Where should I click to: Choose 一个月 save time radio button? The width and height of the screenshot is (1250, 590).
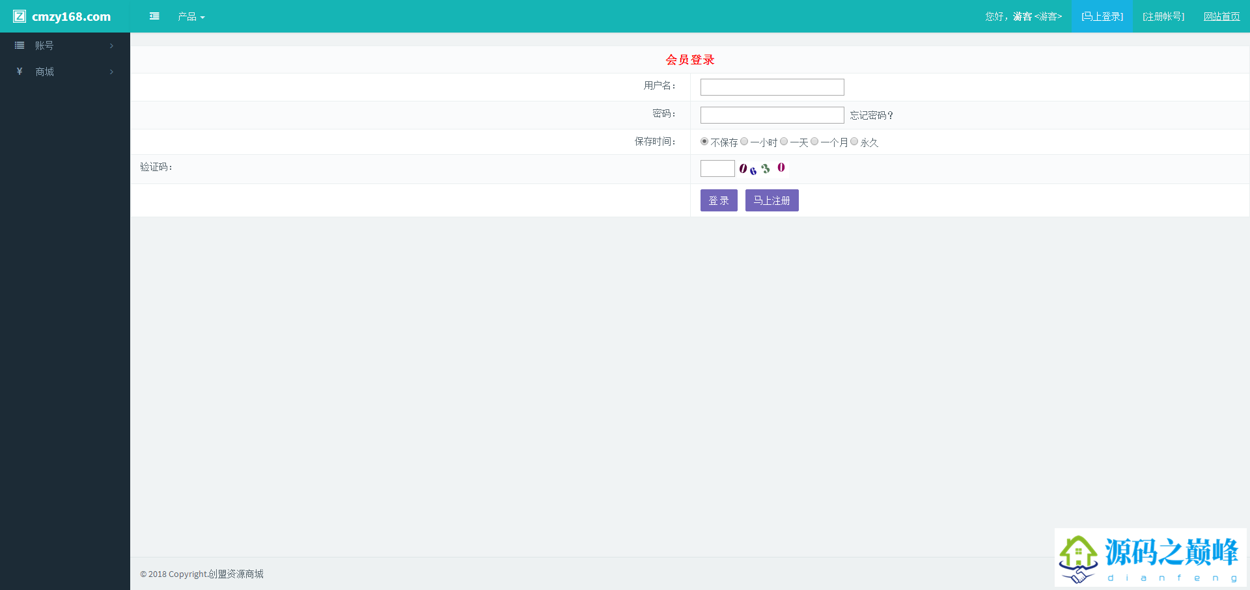pyautogui.click(x=814, y=142)
